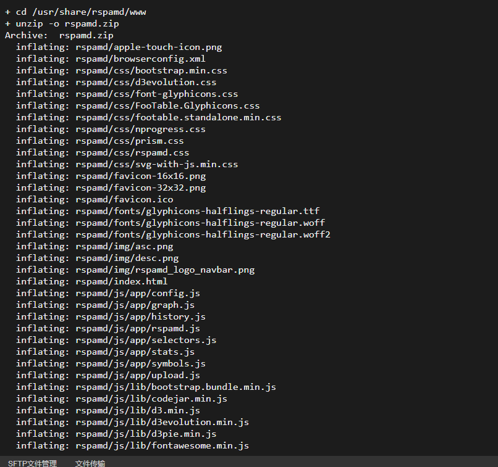Screen dimensions: 498x467
Task: Click the bootstrap.min.css output line
Action: tap(121, 71)
